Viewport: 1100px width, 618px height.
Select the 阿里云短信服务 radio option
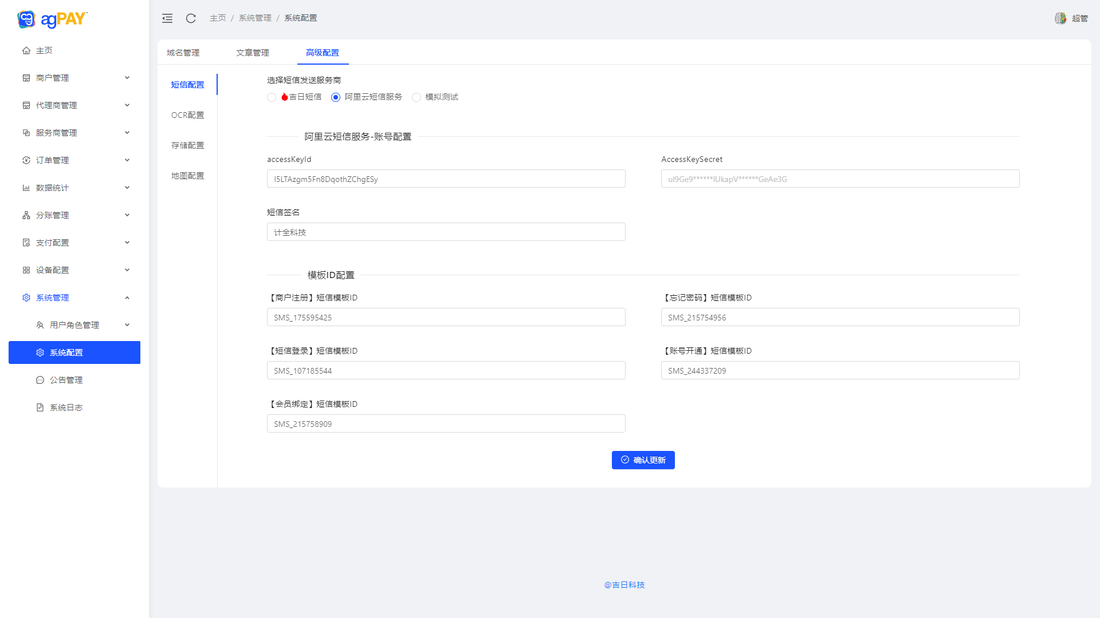[x=336, y=97]
